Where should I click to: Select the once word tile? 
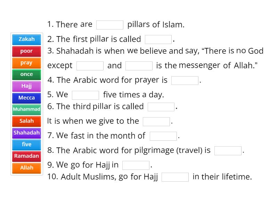tap(26, 74)
